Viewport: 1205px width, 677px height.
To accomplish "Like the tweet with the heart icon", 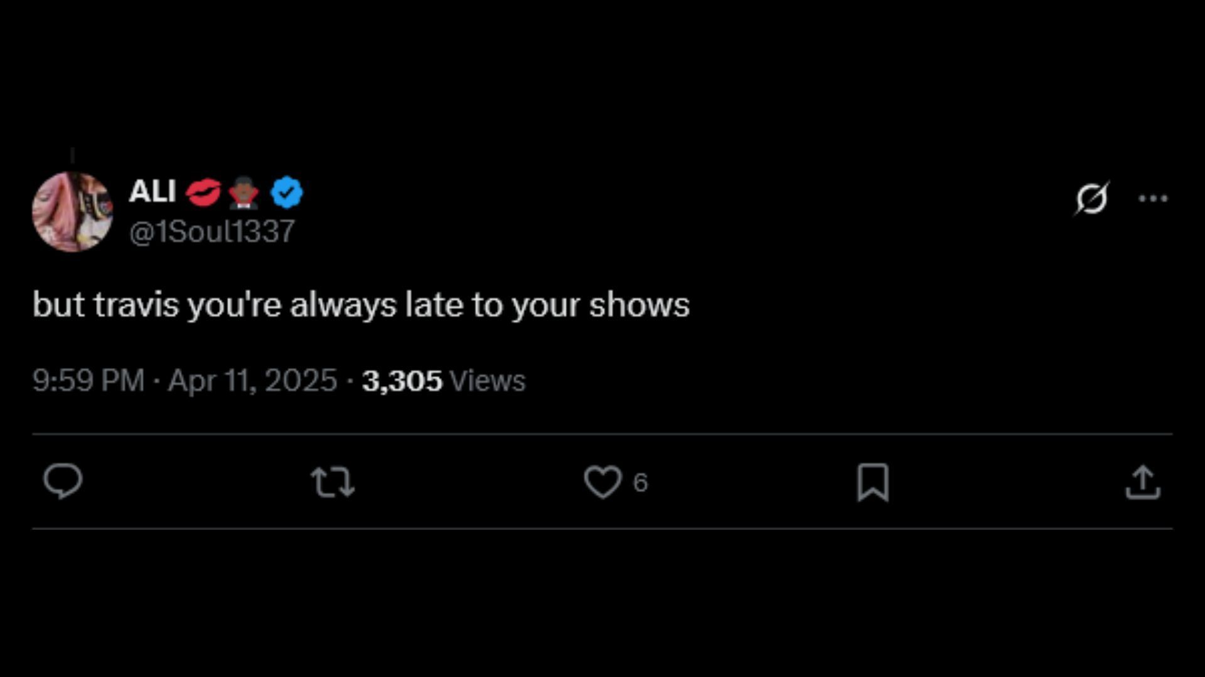I will point(602,482).
